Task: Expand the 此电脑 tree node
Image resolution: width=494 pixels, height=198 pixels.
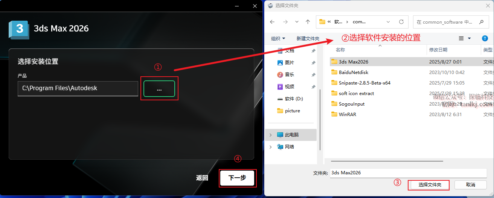Action: 270,135
